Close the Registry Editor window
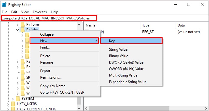Image resolution: width=209 pixels, height=111 pixels. 202,4
